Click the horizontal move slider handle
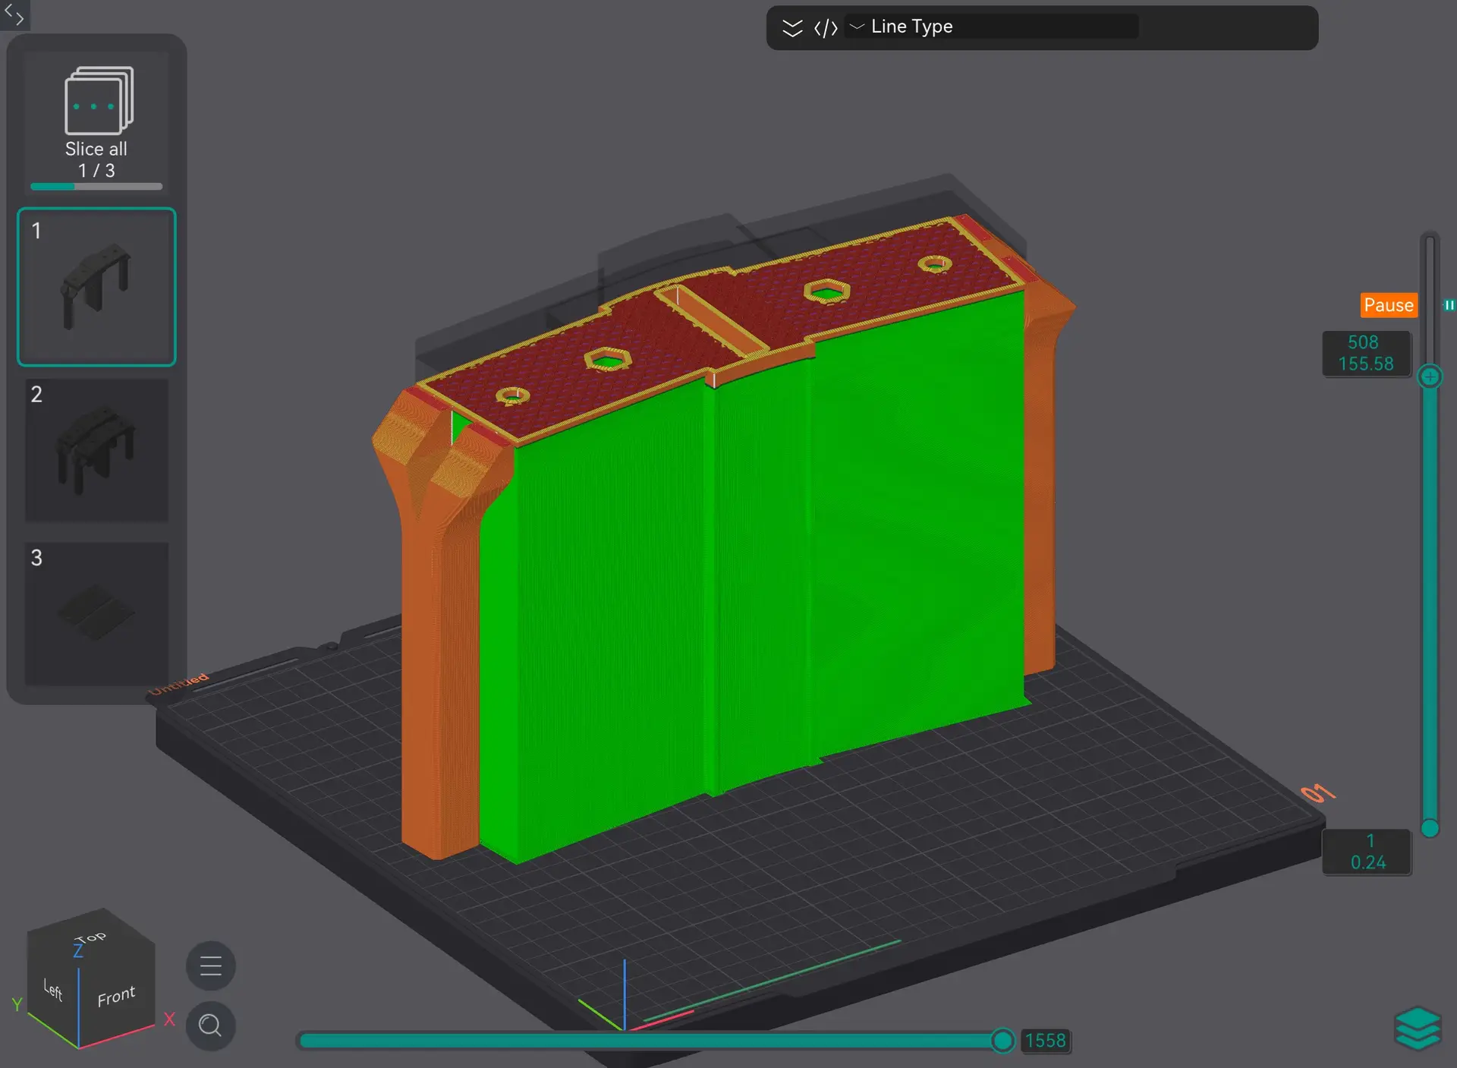 (x=1002, y=1040)
